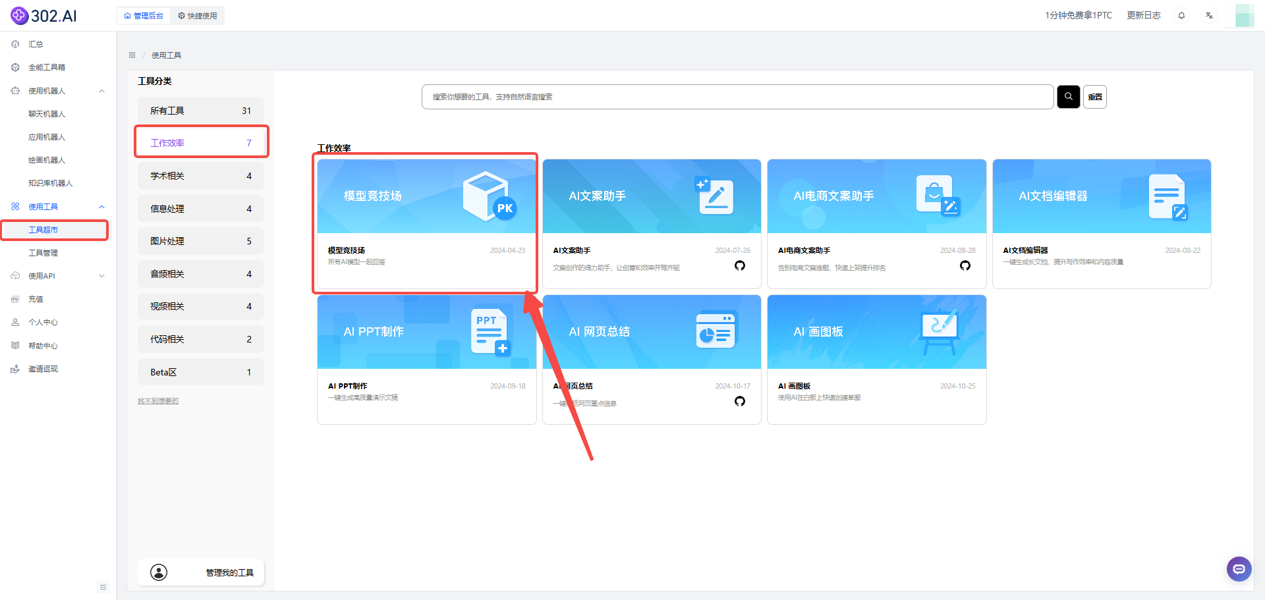Click the language translate icon
The image size is (1265, 600).
[1209, 16]
